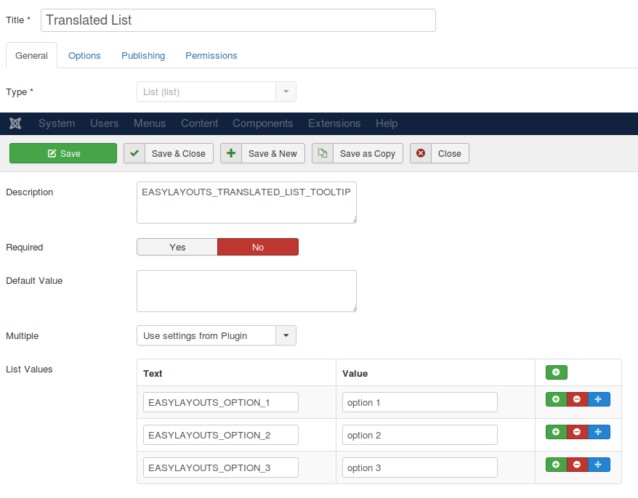Edit the "option 2" value field
This screenshot has width=638, height=498.
coord(419,435)
